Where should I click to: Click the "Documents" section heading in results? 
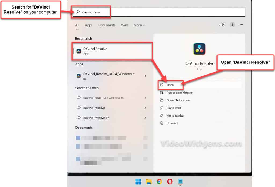(84, 128)
